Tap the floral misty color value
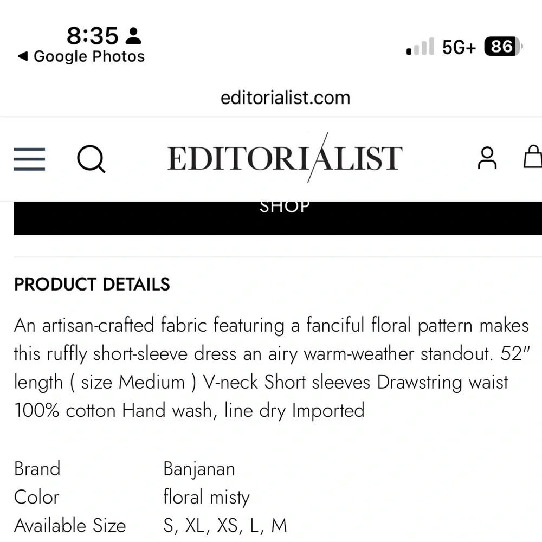This screenshot has width=542, height=542. [207, 497]
